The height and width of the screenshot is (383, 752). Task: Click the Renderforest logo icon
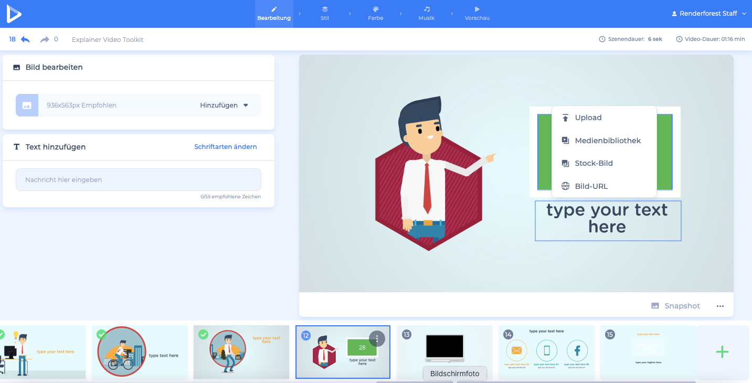click(x=14, y=14)
